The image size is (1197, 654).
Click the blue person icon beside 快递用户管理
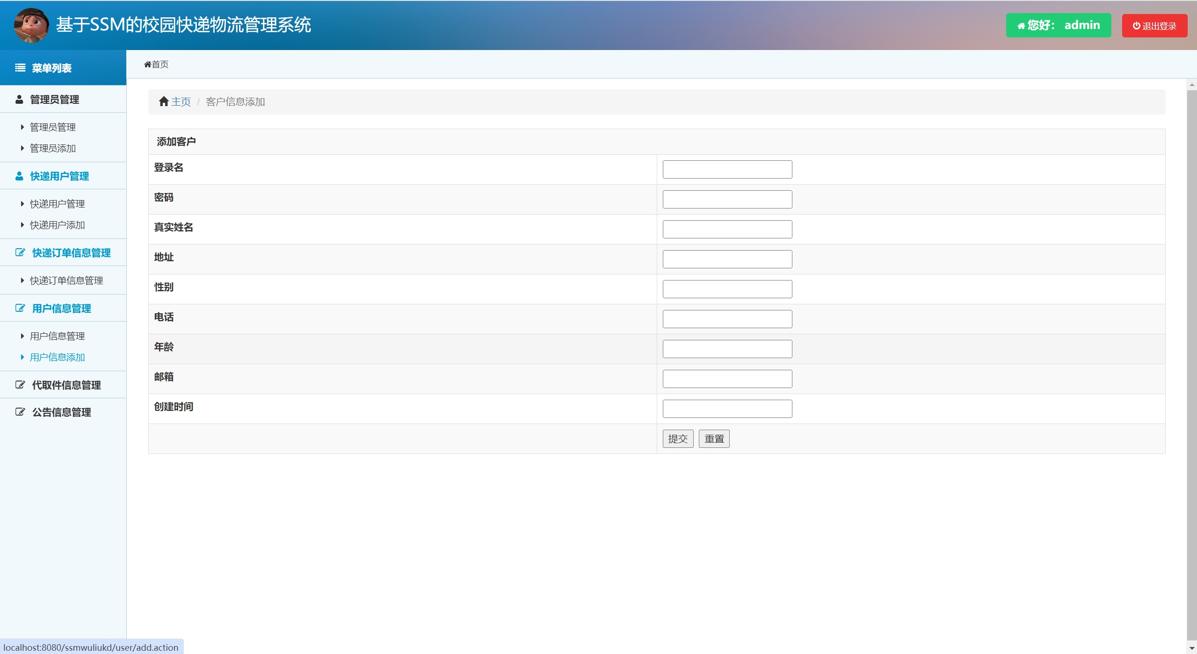pos(19,176)
